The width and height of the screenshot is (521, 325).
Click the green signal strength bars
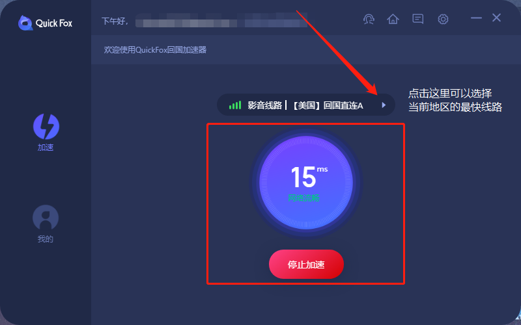click(235, 105)
